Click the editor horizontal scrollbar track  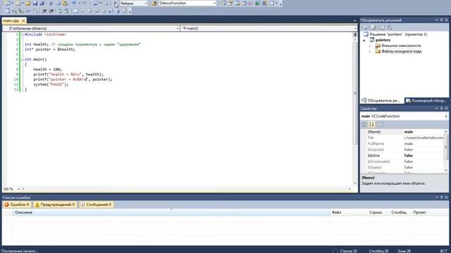pyautogui.click(x=186, y=189)
